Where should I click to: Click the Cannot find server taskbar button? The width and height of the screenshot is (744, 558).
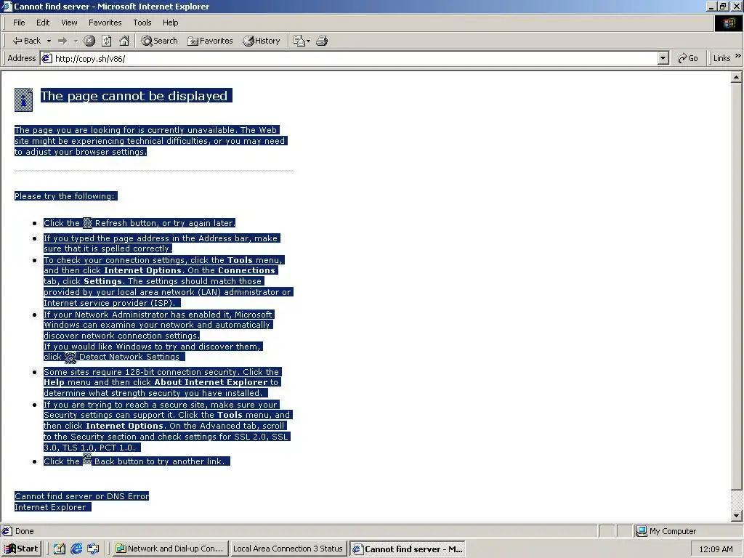(407, 549)
